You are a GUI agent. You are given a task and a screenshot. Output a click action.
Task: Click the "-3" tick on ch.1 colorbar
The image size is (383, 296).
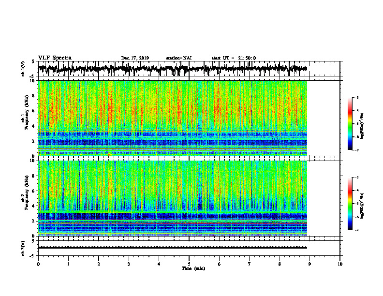coord(357,97)
